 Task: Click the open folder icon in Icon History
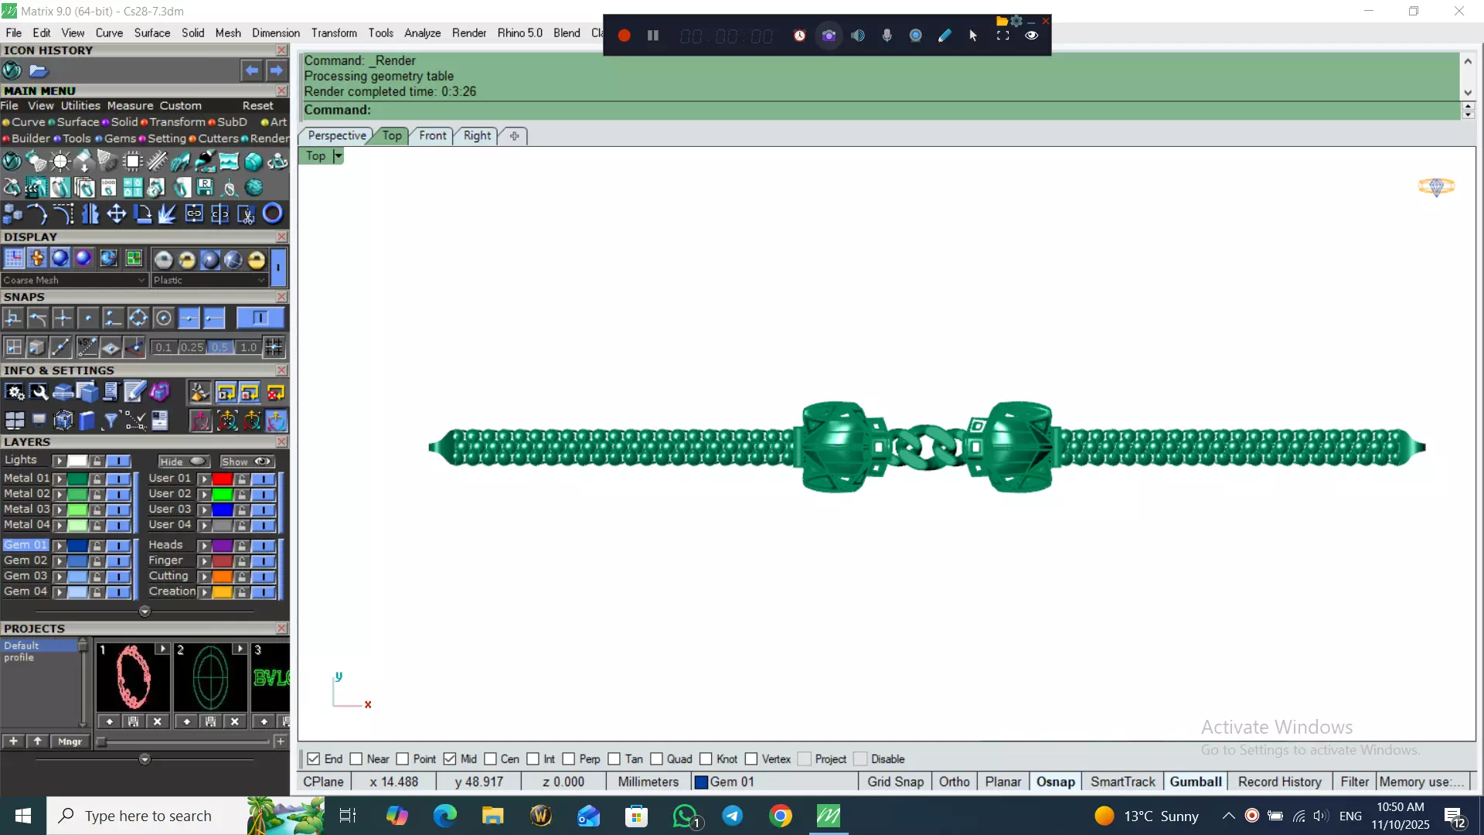click(x=39, y=71)
